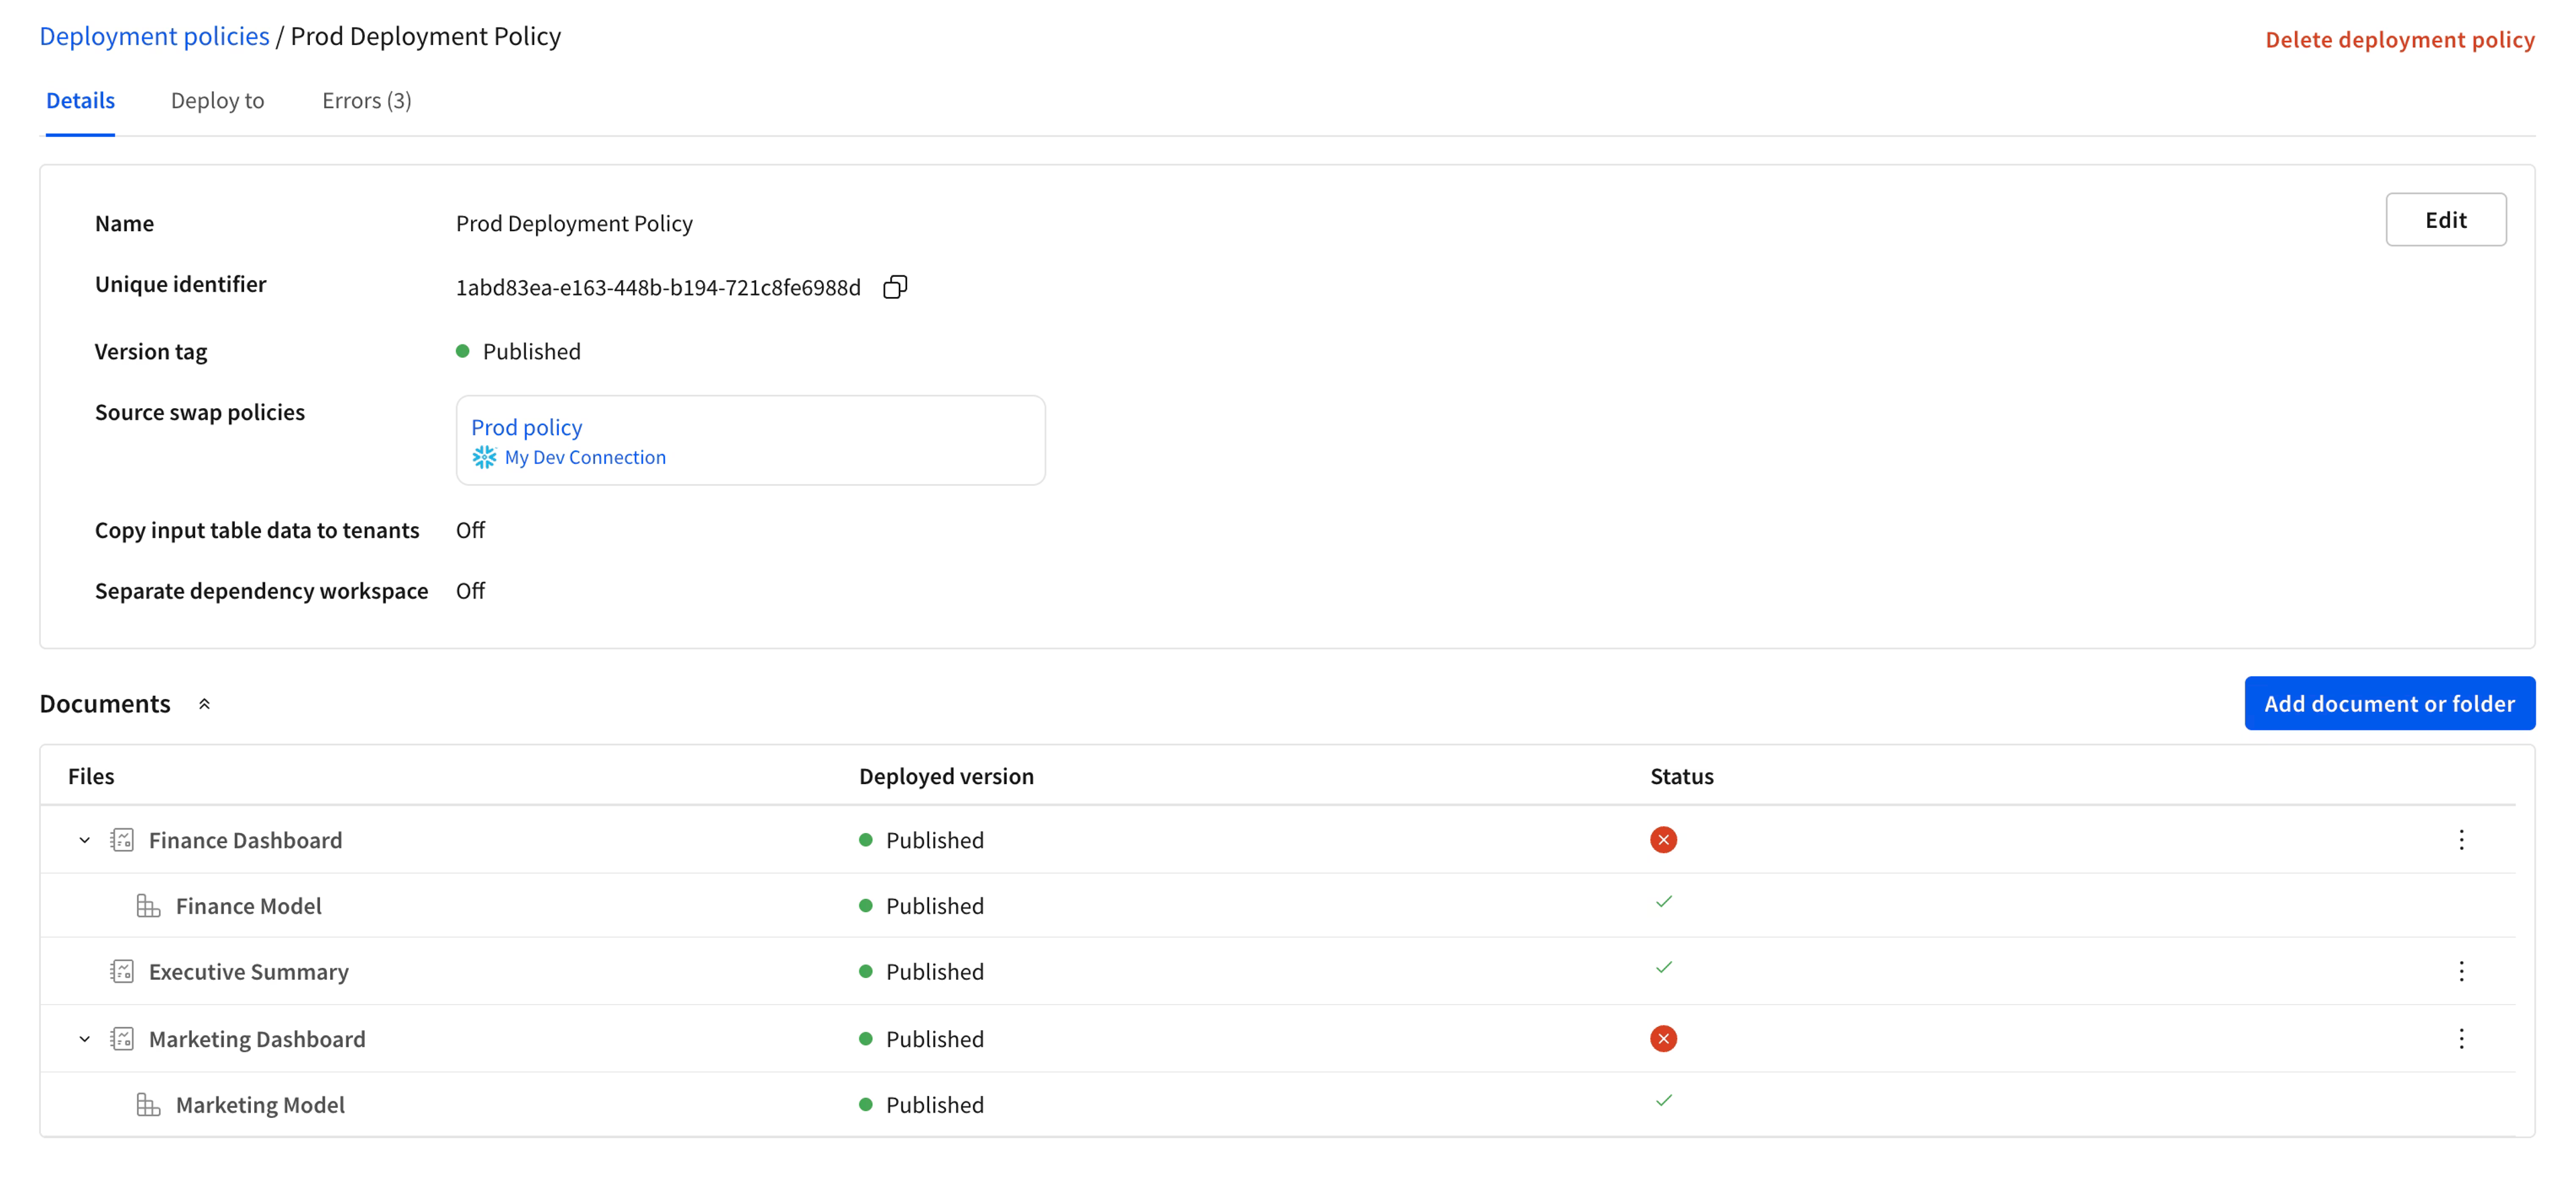Click the Edit button

(2445, 220)
